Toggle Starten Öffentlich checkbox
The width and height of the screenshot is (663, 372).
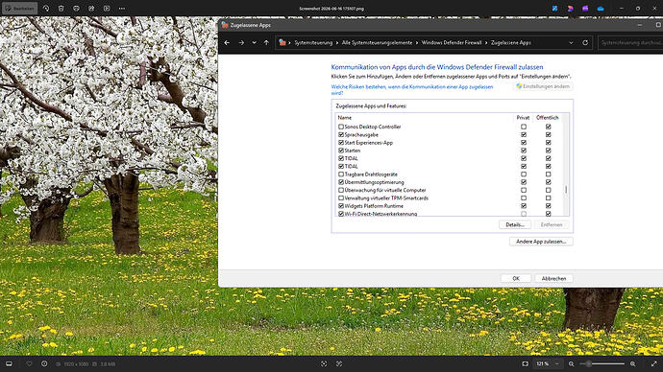tap(549, 151)
